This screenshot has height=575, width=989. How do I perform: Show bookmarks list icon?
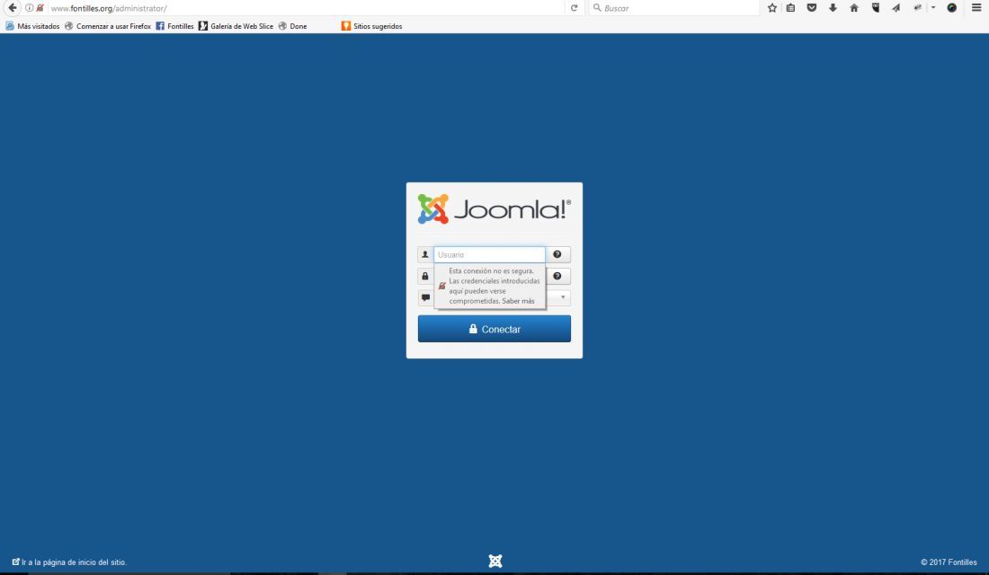[790, 8]
